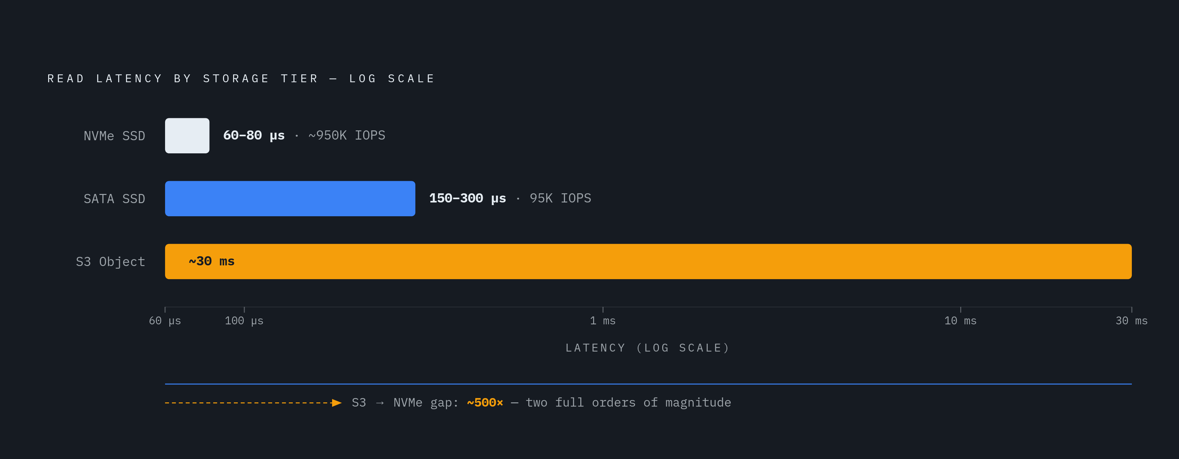Screen dimensions: 1179x459
Task: Click the 'SATA SSD' row label
Action: 114,199
